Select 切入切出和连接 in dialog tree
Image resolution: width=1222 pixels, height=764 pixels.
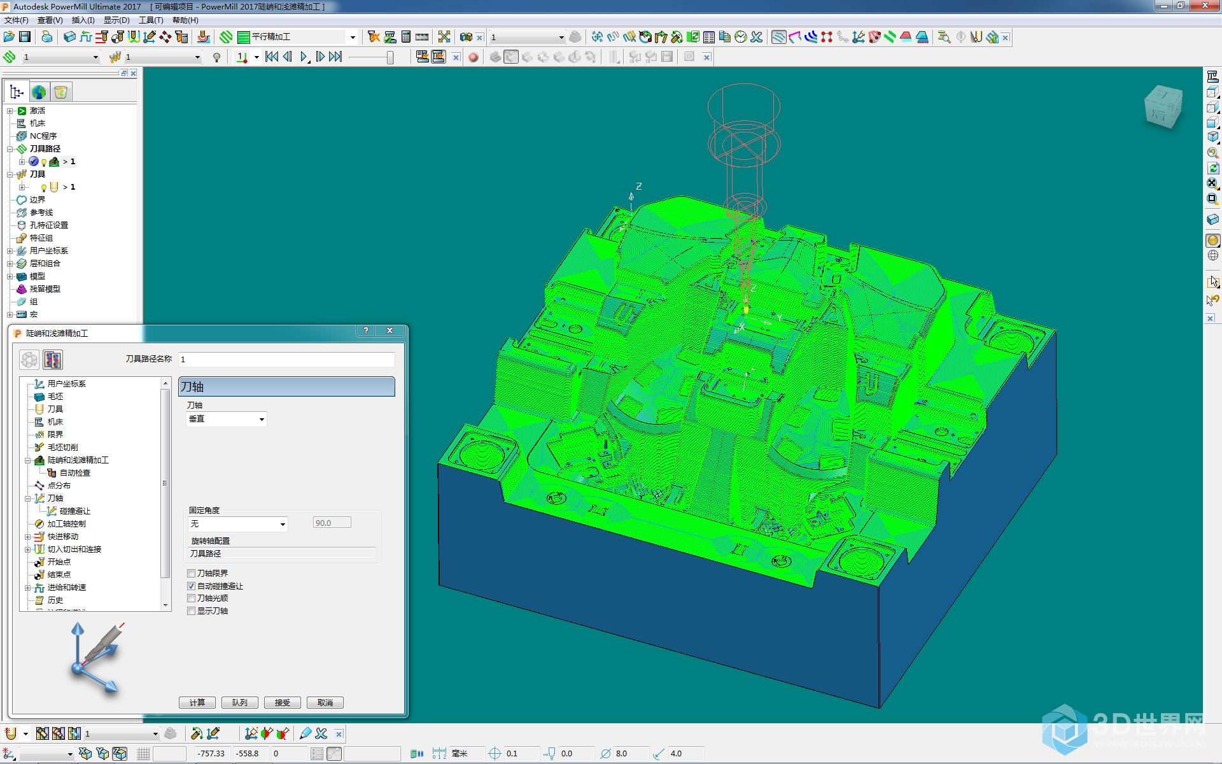coord(74,549)
